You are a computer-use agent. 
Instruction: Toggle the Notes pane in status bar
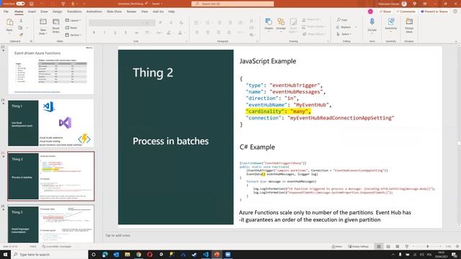pyautogui.click(x=337, y=247)
